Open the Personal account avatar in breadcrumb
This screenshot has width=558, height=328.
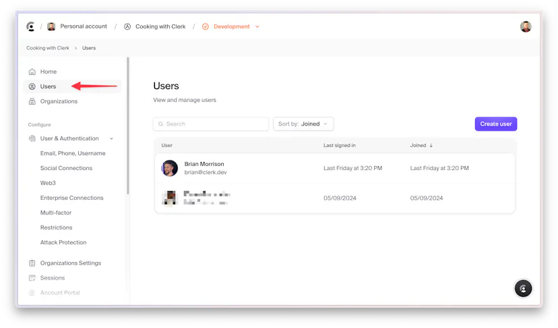(x=51, y=26)
